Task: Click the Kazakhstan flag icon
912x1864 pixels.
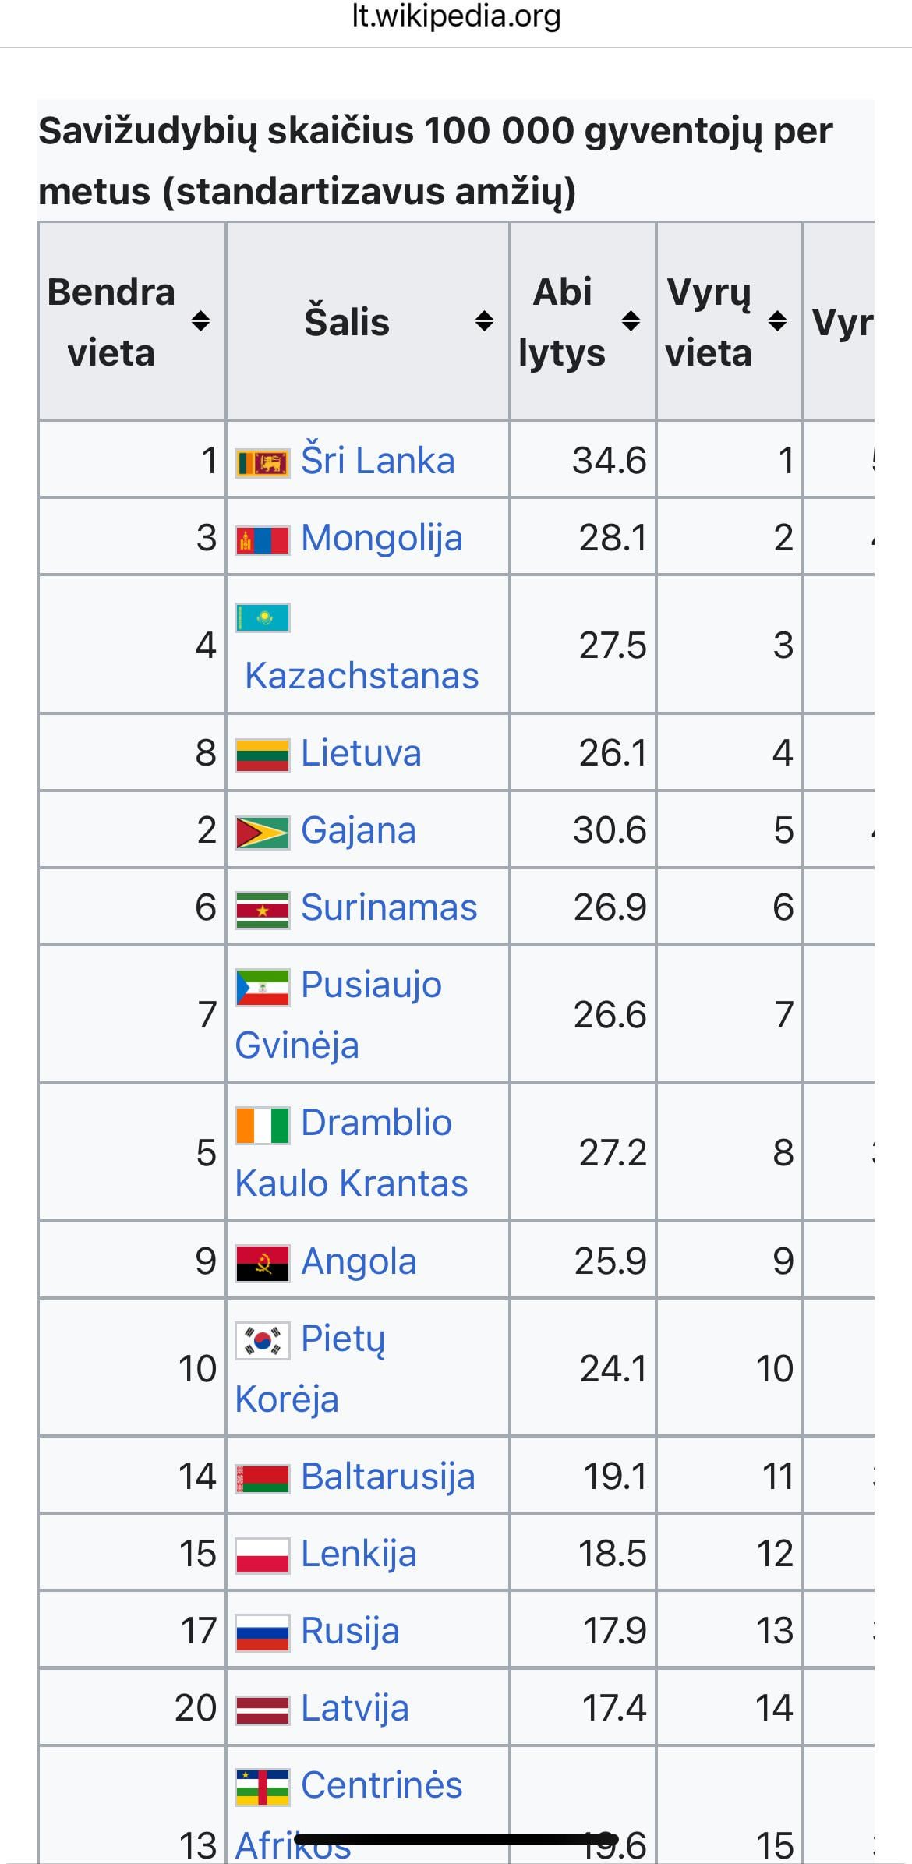Action: tap(262, 617)
